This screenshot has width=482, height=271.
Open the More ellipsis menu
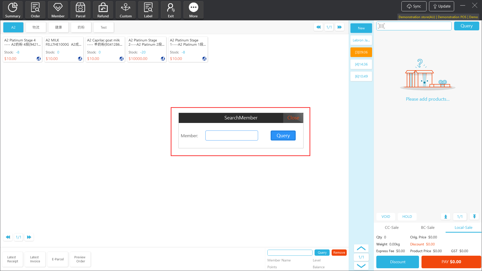pos(193,10)
